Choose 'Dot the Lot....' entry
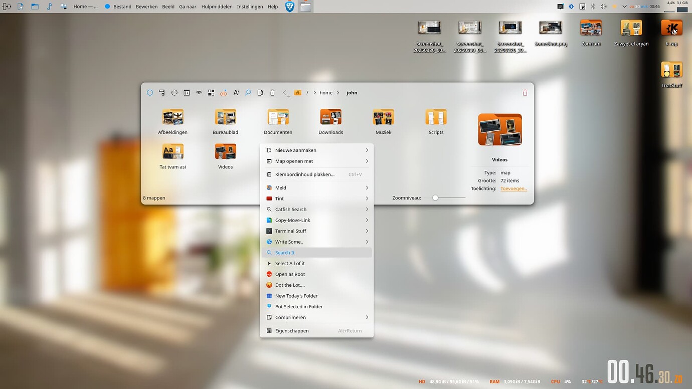The width and height of the screenshot is (692, 389). (x=317, y=285)
